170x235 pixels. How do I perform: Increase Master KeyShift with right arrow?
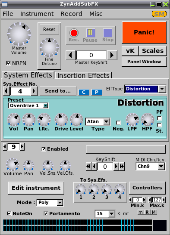(x=112, y=55)
